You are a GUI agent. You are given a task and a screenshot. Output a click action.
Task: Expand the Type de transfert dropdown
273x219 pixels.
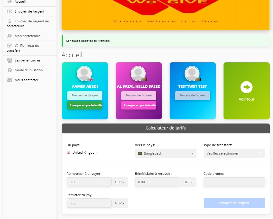click(234, 153)
